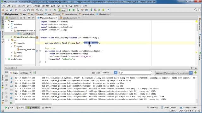Click logcat scroll up arrow icon
202x113 pixels.
tap(11, 78)
